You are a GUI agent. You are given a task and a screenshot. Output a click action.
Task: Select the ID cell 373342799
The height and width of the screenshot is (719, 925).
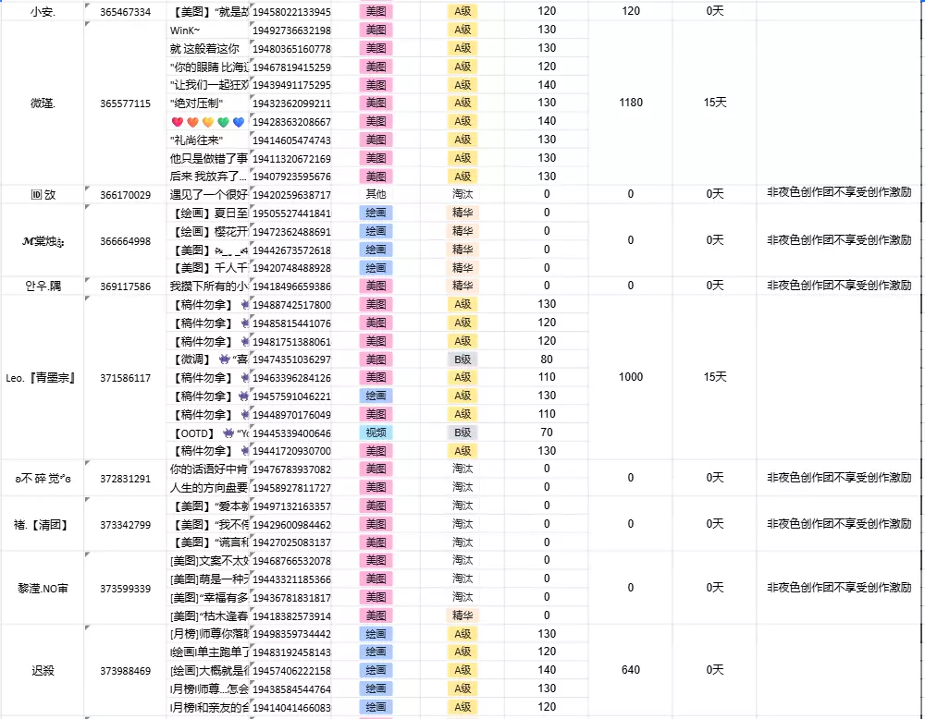[x=125, y=525]
